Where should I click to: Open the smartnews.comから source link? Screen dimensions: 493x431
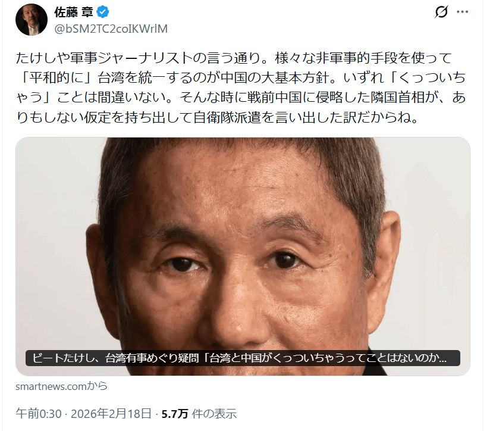(x=62, y=386)
